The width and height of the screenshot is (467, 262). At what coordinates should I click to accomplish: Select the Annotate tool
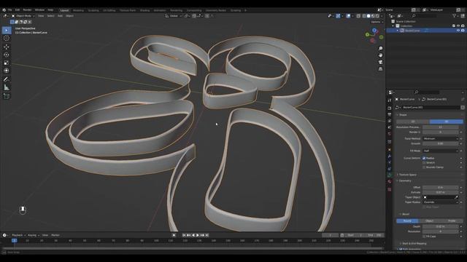coord(7,79)
